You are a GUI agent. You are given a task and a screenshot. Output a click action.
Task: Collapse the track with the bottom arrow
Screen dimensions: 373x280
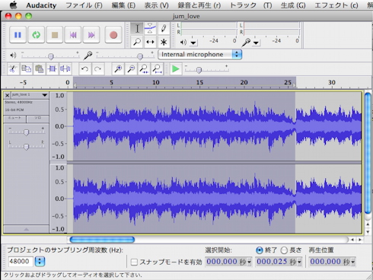[26, 229]
